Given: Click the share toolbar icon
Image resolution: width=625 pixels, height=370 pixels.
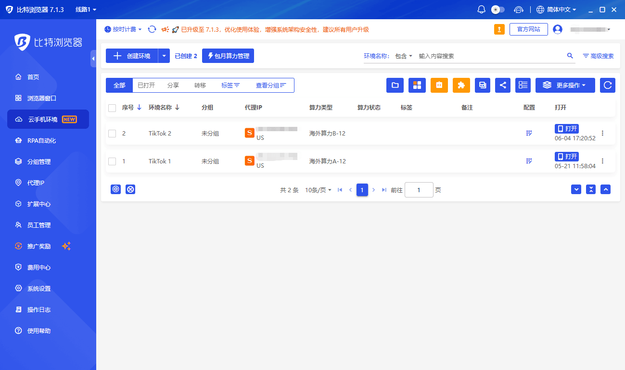Looking at the screenshot, I should click(x=503, y=85).
